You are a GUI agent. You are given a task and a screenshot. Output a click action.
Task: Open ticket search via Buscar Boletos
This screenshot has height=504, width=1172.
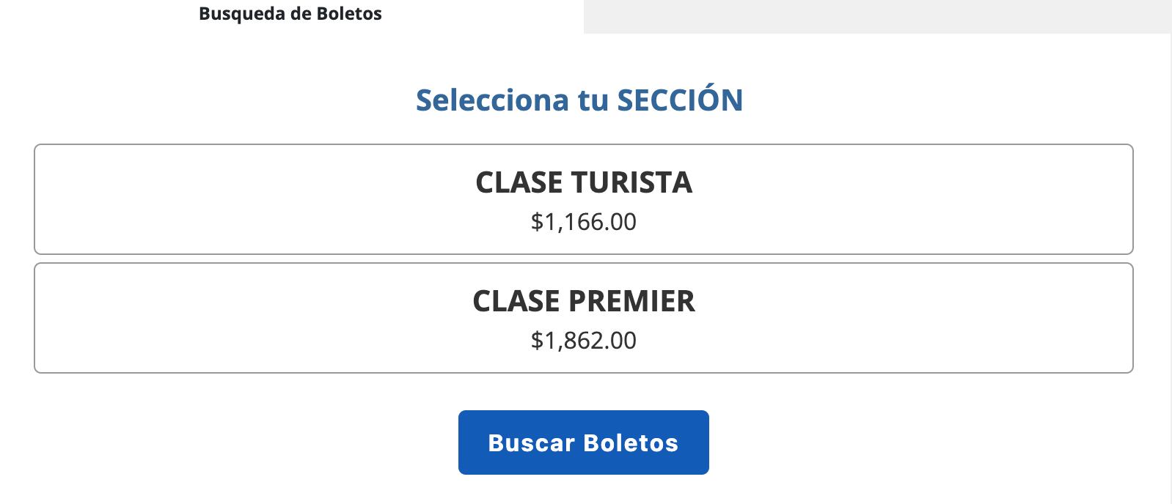pos(583,442)
